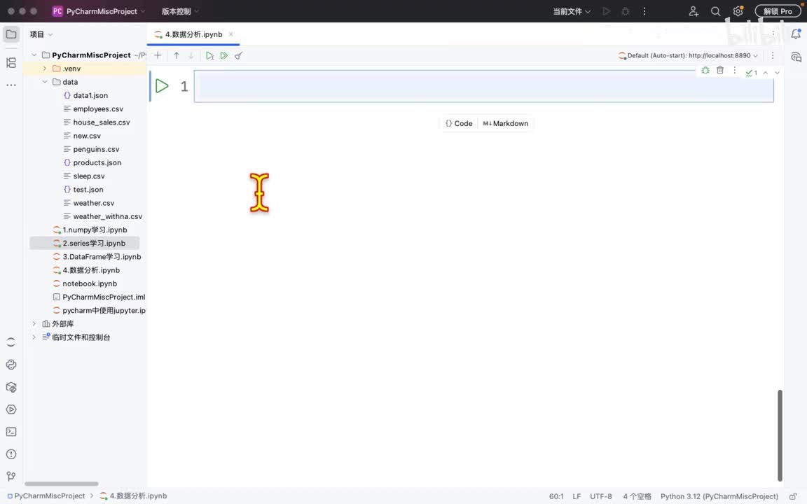
Task: Open cell more actions menu
Action: point(734,71)
